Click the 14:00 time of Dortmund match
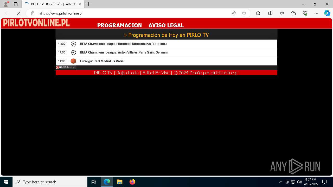 (62, 44)
